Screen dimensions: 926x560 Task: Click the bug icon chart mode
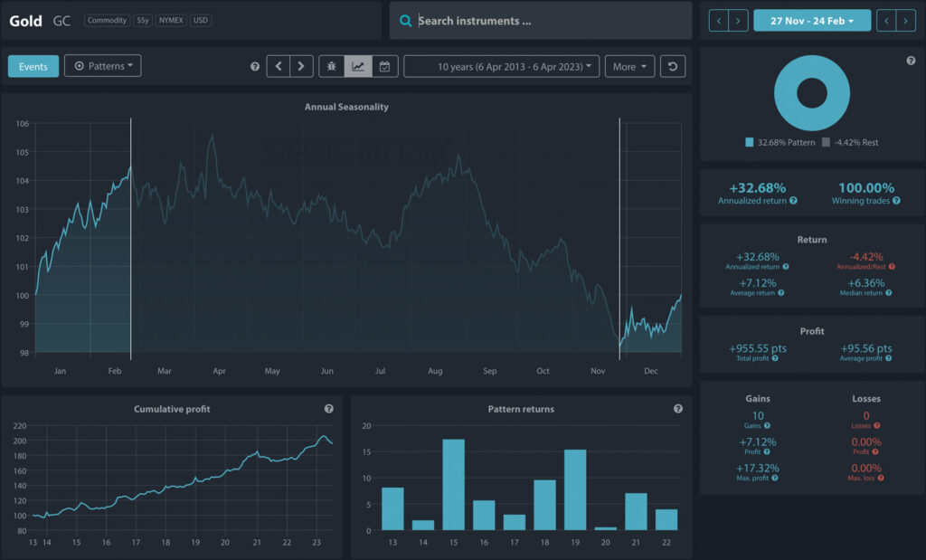(x=331, y=66)
